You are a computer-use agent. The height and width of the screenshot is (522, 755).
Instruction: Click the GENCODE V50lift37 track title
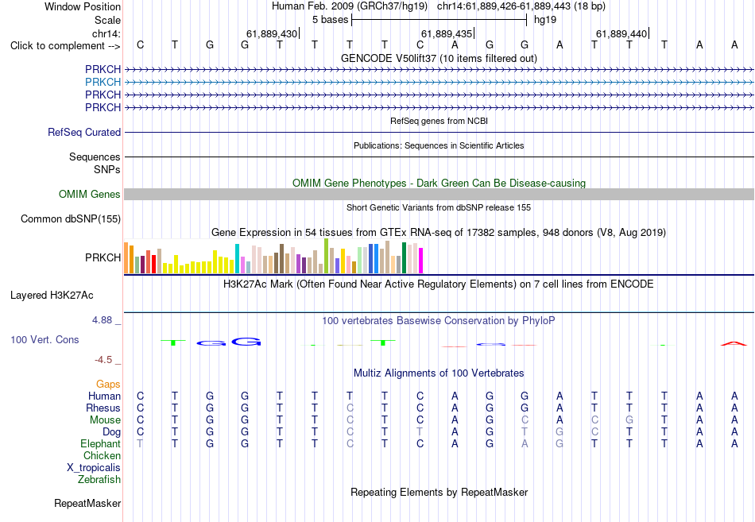tap(439, 58)
